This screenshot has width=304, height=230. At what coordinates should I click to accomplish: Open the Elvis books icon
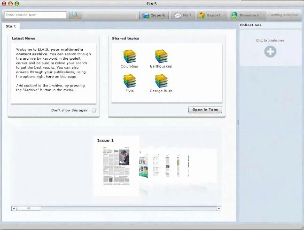[129, 81]
